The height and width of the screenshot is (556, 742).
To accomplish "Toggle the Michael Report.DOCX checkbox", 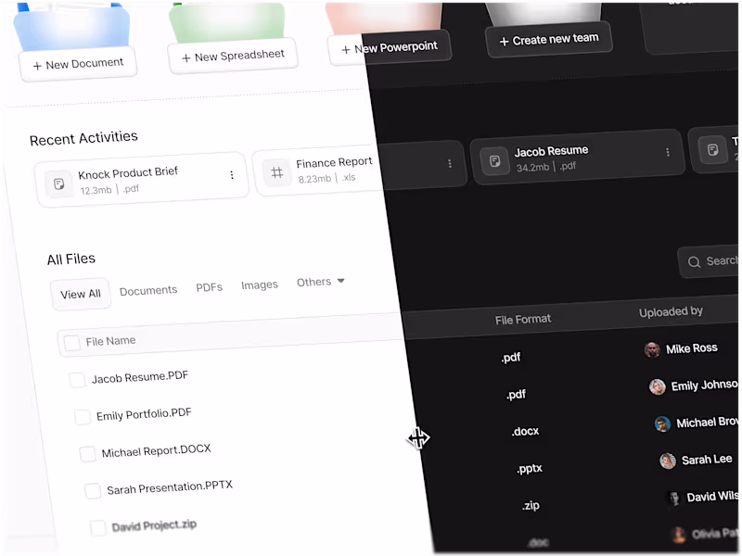I will 87,454.
